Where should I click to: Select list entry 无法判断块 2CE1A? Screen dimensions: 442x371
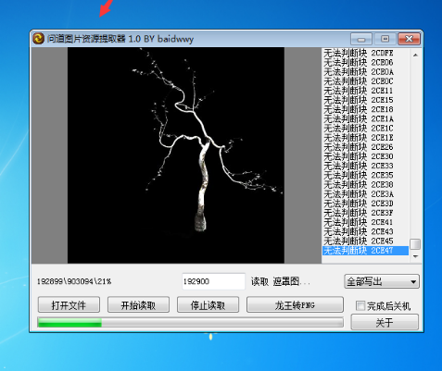tap(365, 118)
